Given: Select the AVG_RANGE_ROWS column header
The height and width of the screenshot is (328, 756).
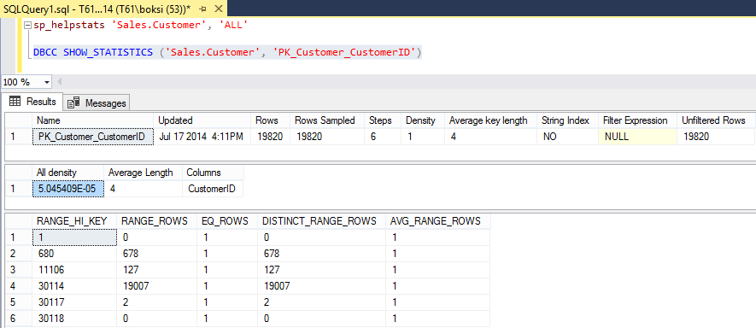Looking at the screenshot, I should (x=437, y=221).
